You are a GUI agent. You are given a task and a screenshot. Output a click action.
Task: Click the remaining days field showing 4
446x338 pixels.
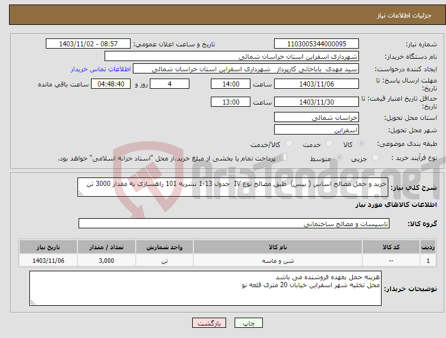pyautogui.click(x=170, y=84)
